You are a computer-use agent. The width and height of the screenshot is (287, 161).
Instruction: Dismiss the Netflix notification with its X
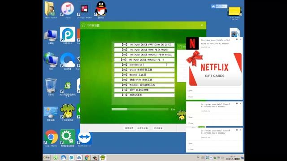[240, 39]
